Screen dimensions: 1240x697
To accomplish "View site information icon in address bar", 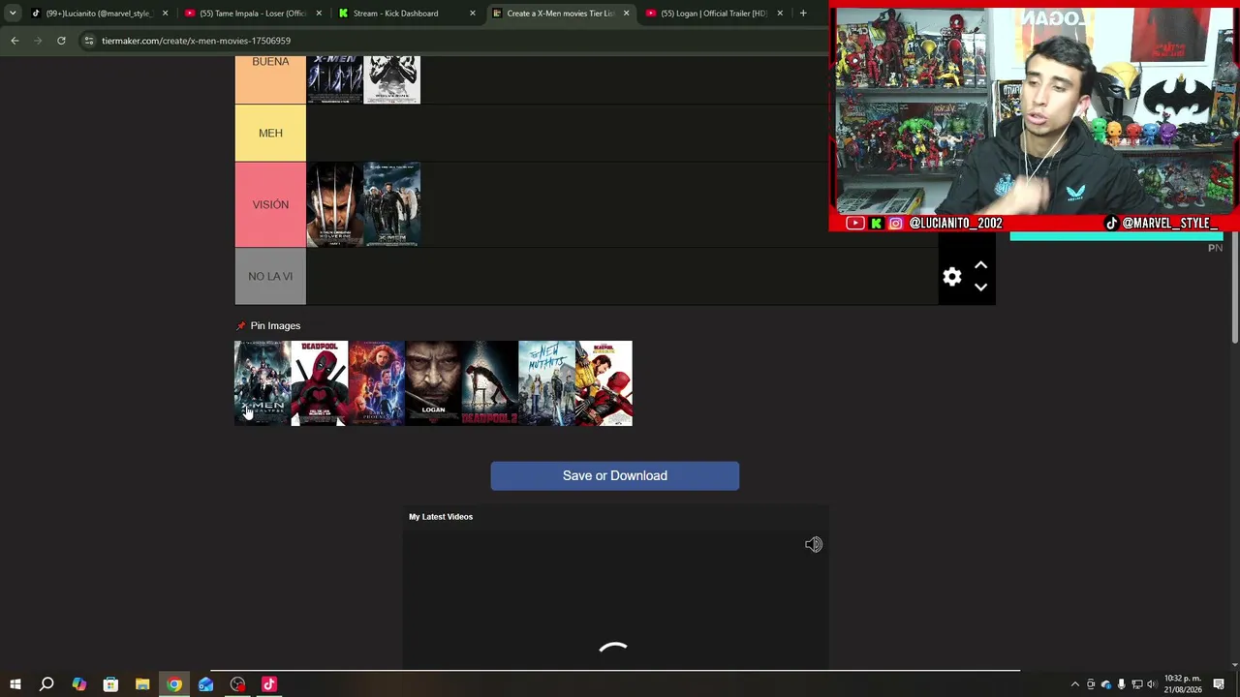I will click(x=88, y=41).
